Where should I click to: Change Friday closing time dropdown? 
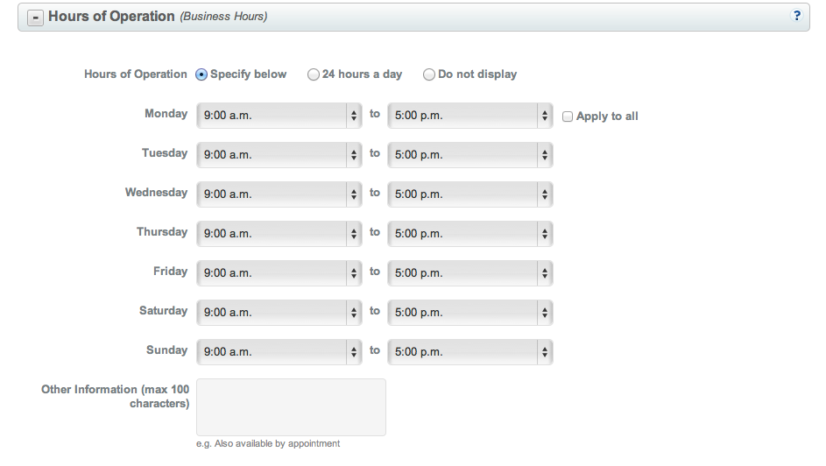click(x=470, y=273)
